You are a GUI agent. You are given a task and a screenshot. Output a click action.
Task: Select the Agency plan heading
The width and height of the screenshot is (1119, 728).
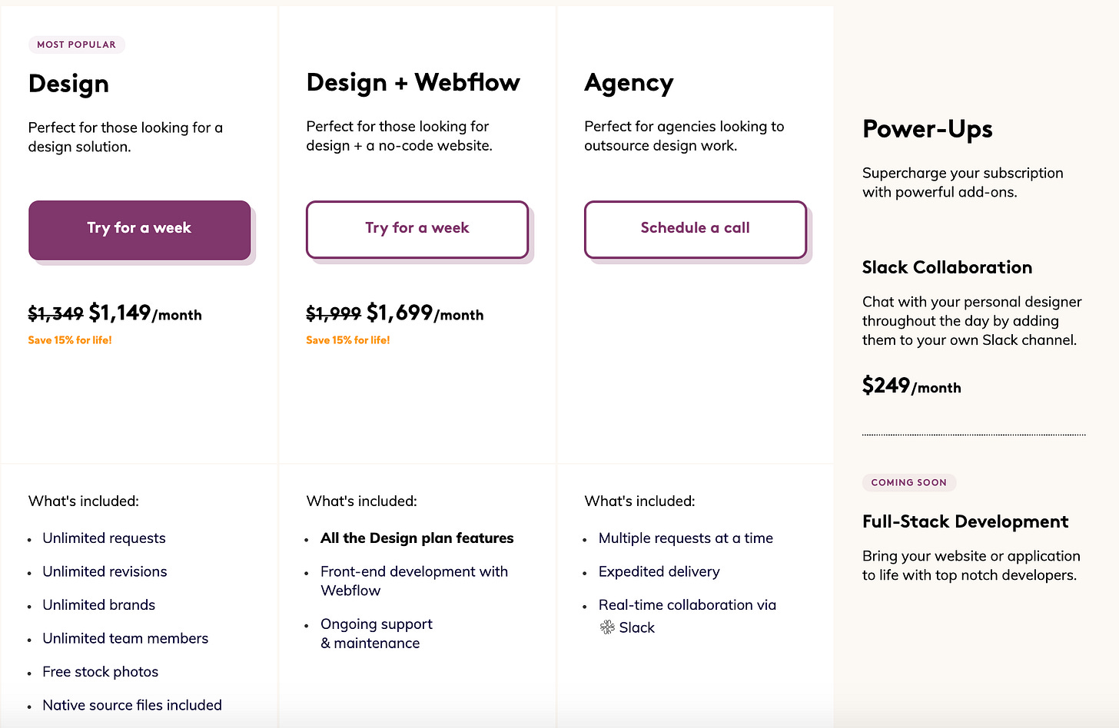tap(629, 83)
